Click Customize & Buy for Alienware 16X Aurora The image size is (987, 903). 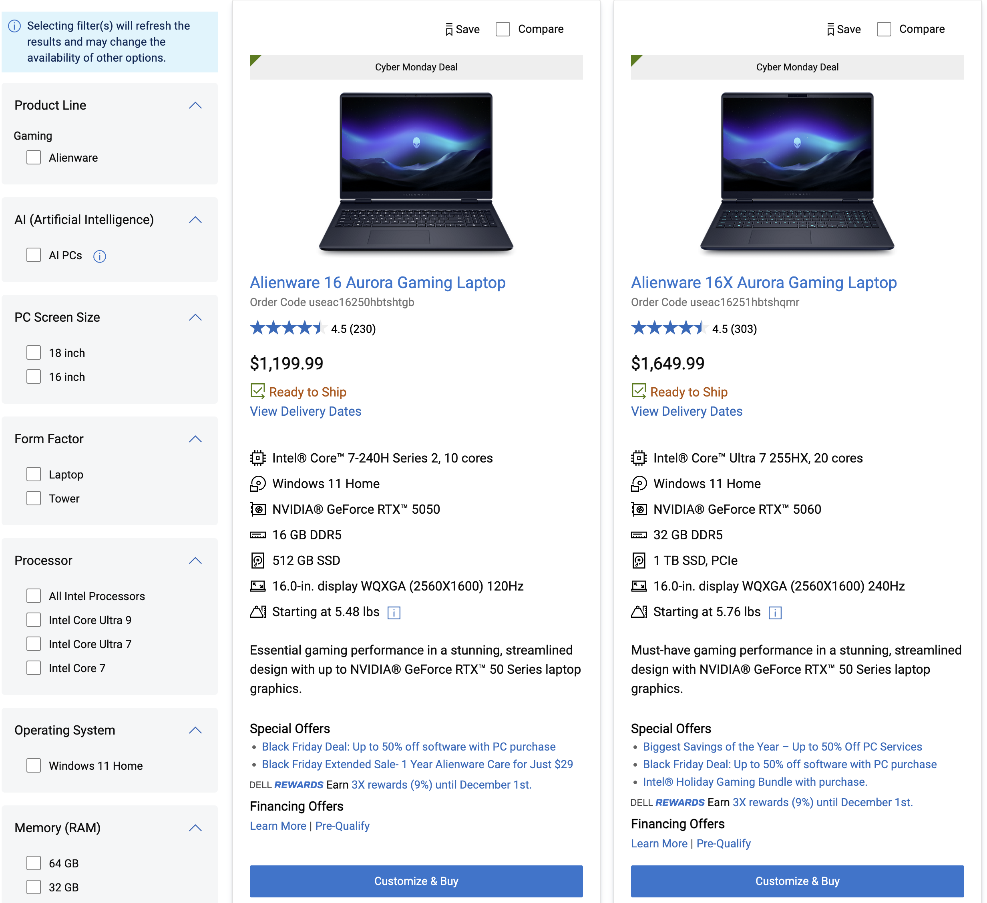click(796, 881)
